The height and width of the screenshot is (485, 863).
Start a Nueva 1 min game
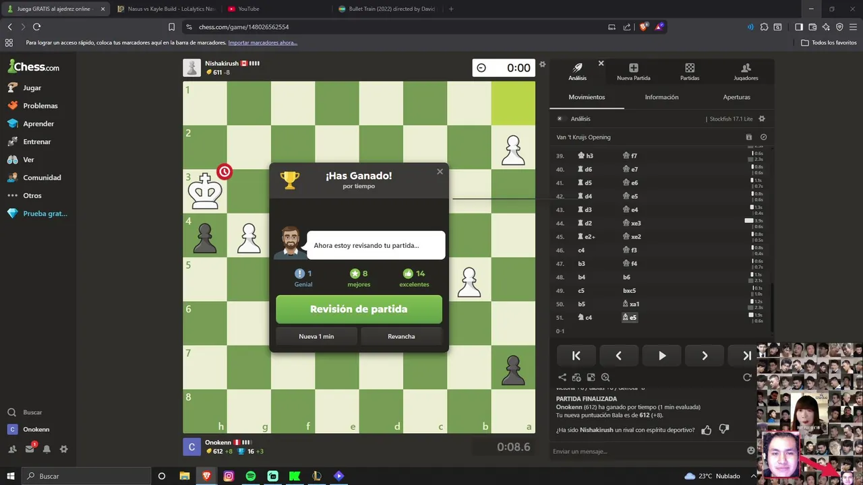316,336
